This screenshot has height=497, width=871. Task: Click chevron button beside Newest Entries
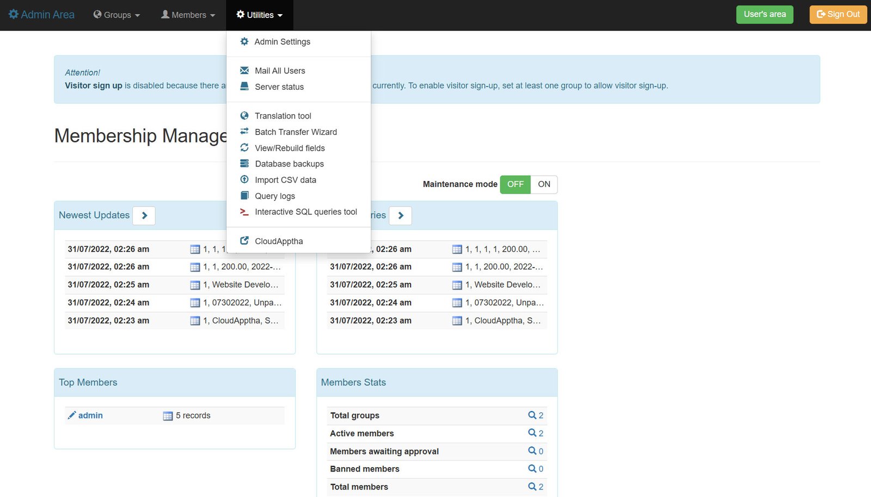(x=401, y=215)
